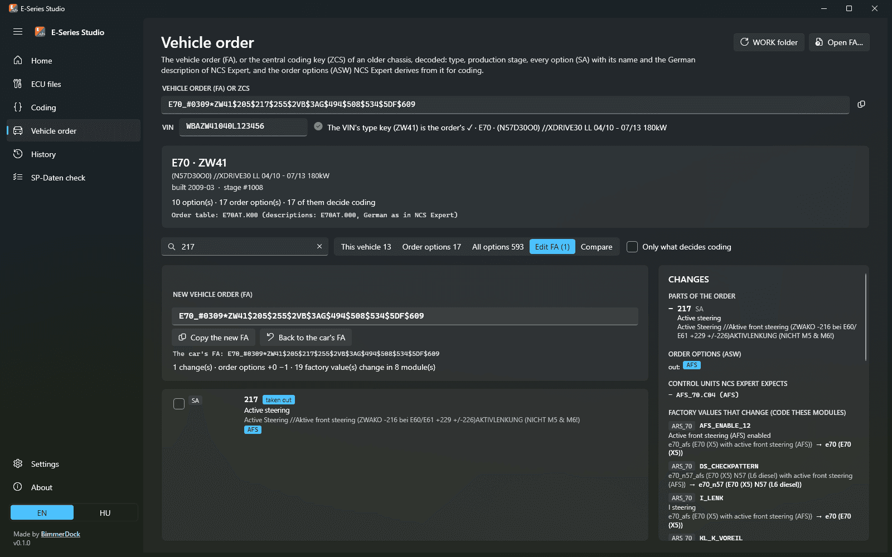
Task: Revert with Back to the car's FA
Action: pyautogui.click(x=306, y=338)
